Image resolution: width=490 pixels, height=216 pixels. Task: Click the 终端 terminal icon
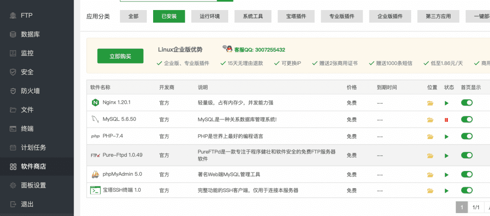(x=13, y=129)
